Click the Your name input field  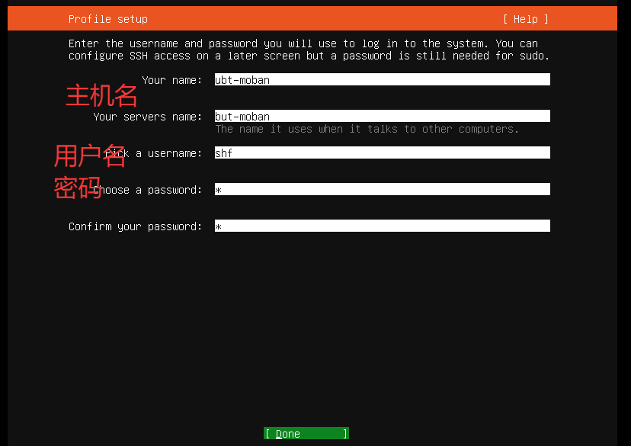382,80
